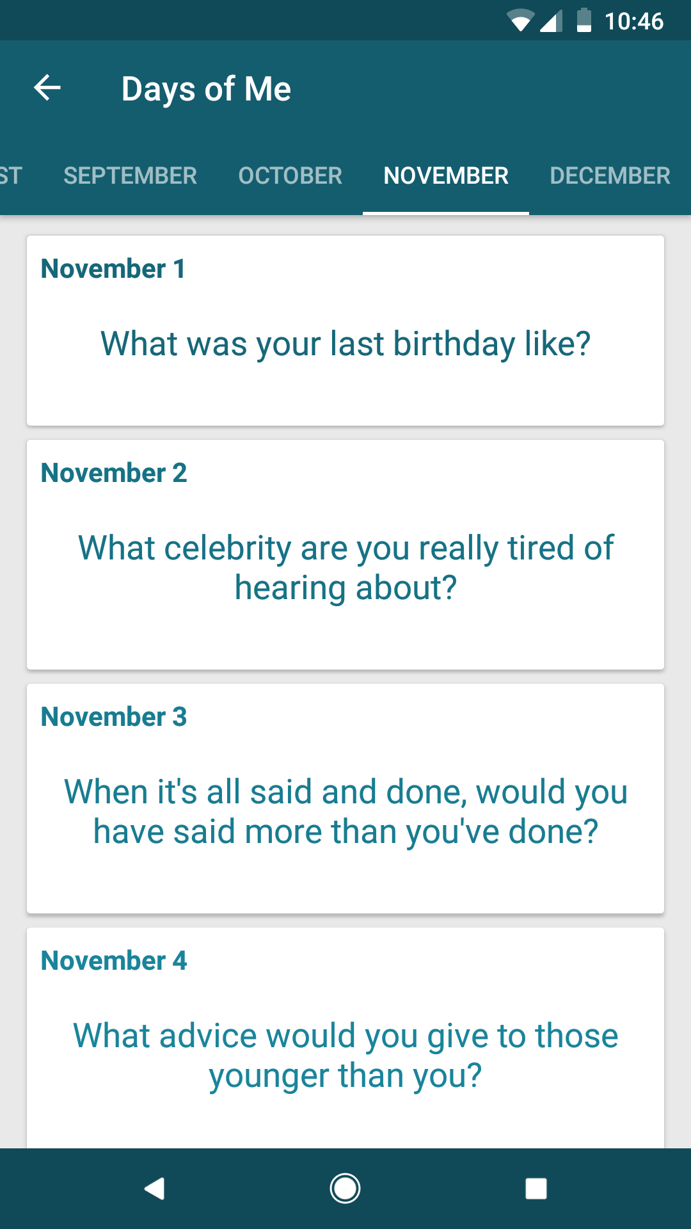Open the November 1 birthday question card
The width and height of the screenshot is (691, 1229).
click(345, 344)
